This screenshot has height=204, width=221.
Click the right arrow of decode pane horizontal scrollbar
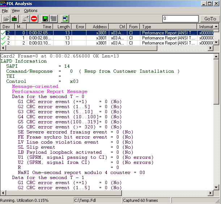point(211,193)
